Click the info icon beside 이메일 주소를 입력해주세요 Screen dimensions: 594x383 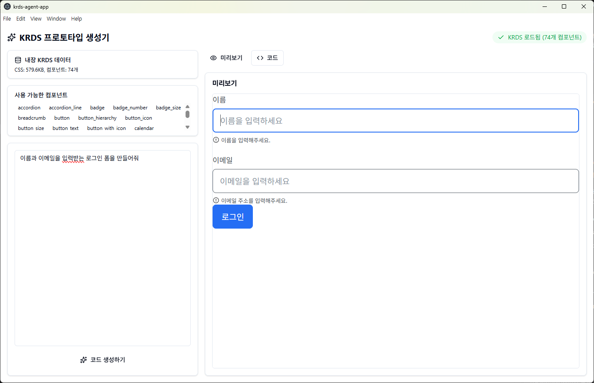(x=216, y=200)
